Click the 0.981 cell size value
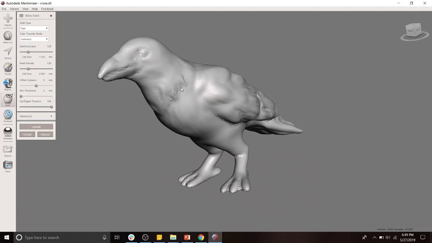The width and height of the screenshot is (432, 243). pyautogui.click(x=42, y=74)
